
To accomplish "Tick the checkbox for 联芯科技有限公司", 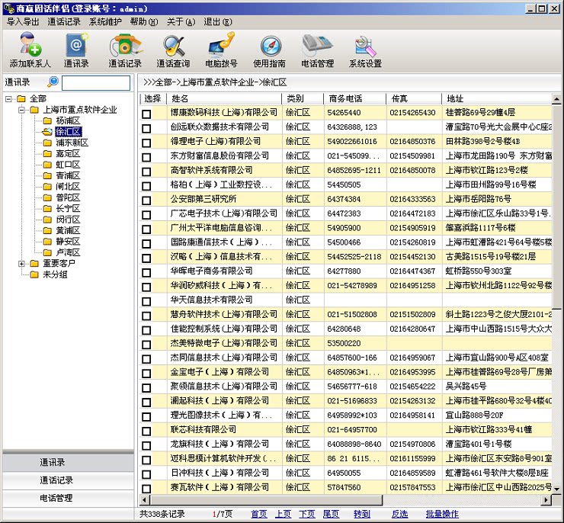I will (x=146, y=431).
